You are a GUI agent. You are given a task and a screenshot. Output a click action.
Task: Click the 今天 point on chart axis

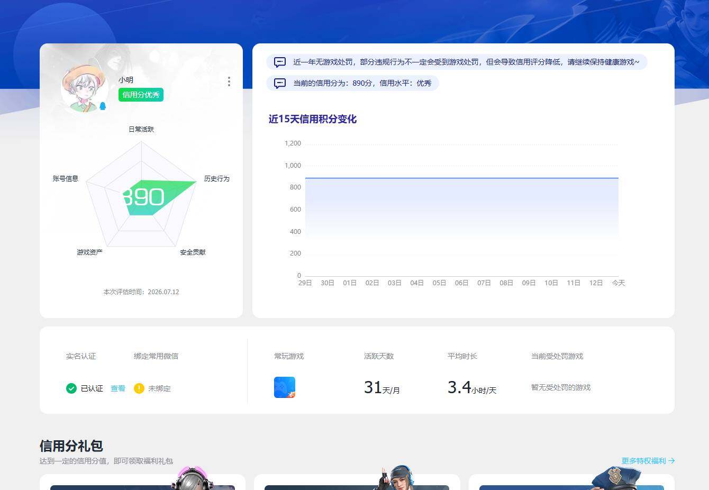point(619,283)
